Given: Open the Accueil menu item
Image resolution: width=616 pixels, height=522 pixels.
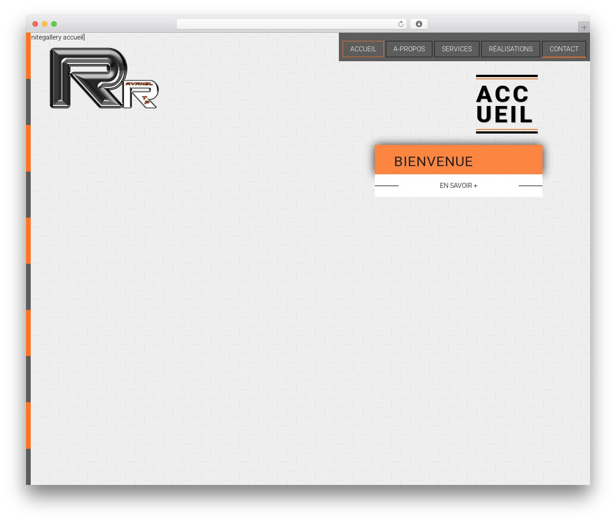Looking at the screenshot, I should 363,49.
